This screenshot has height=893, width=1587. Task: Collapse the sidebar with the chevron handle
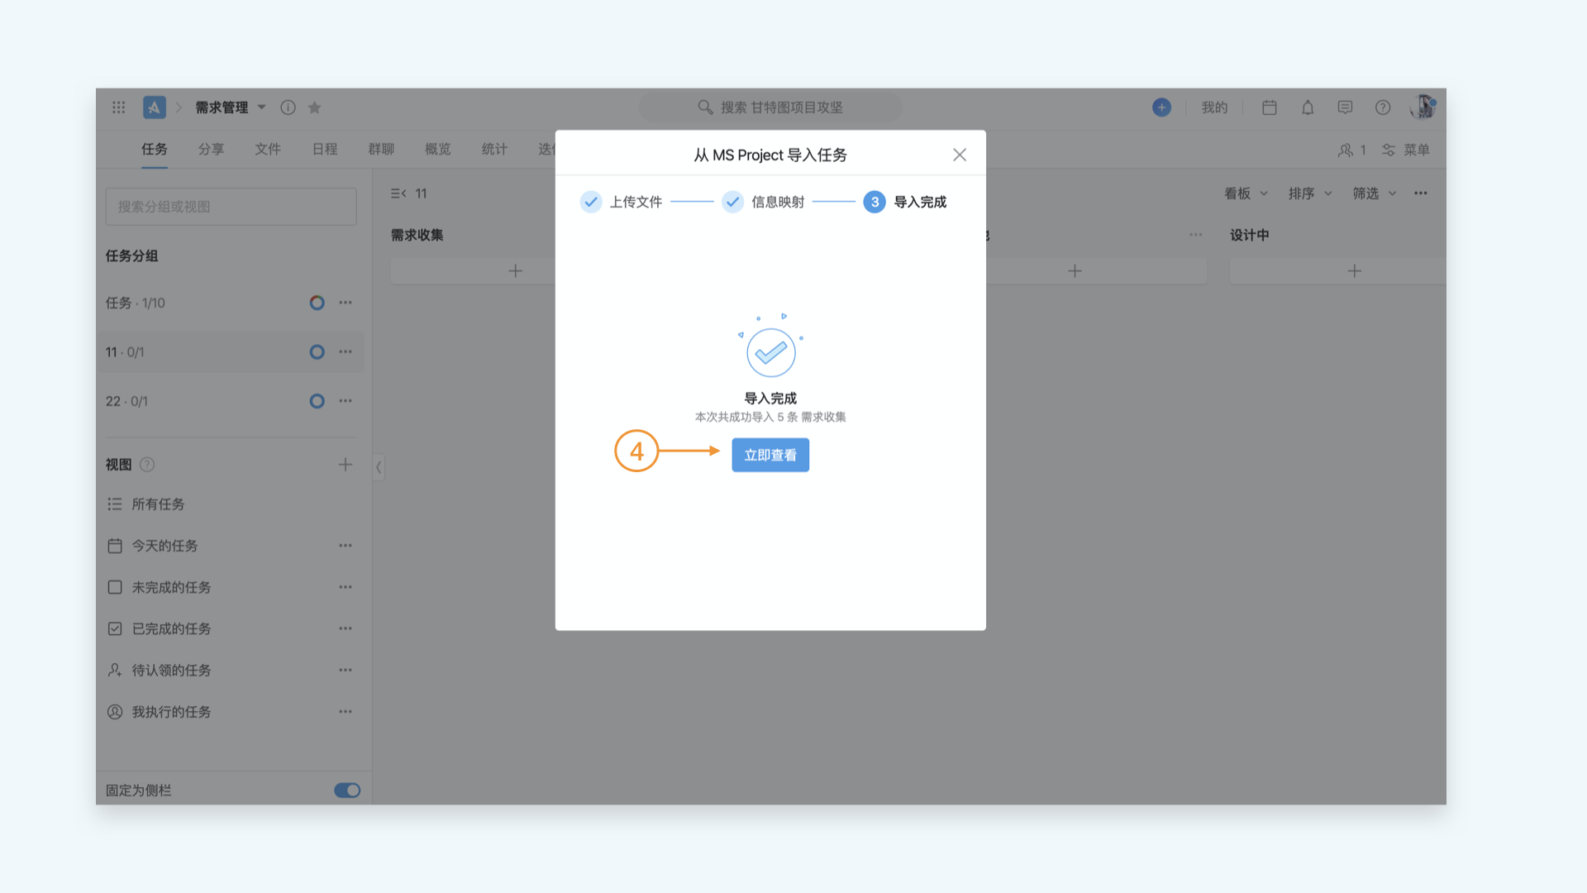379,467
